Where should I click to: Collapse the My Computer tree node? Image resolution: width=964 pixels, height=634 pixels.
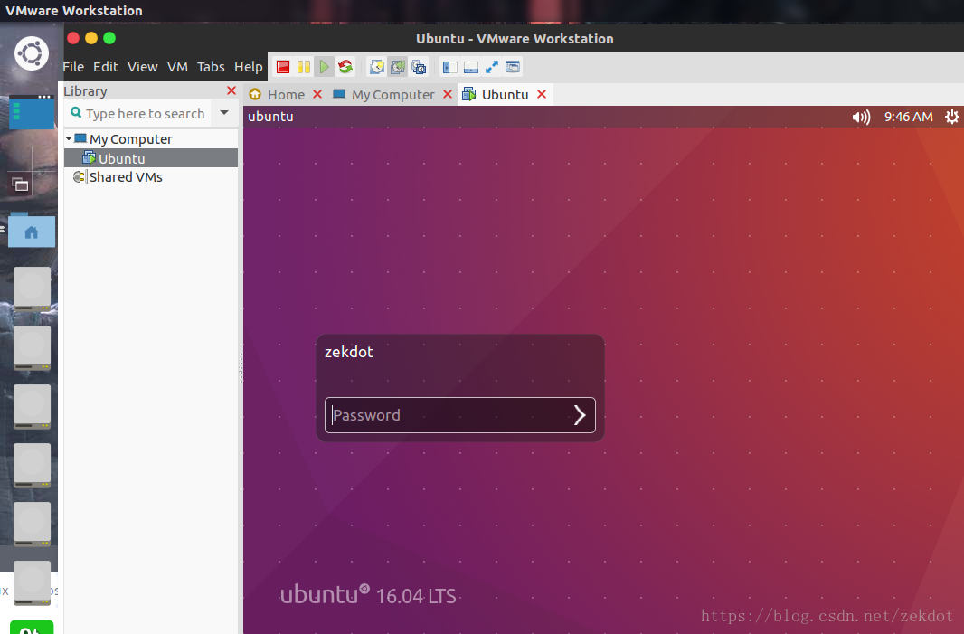coord(69,139)
